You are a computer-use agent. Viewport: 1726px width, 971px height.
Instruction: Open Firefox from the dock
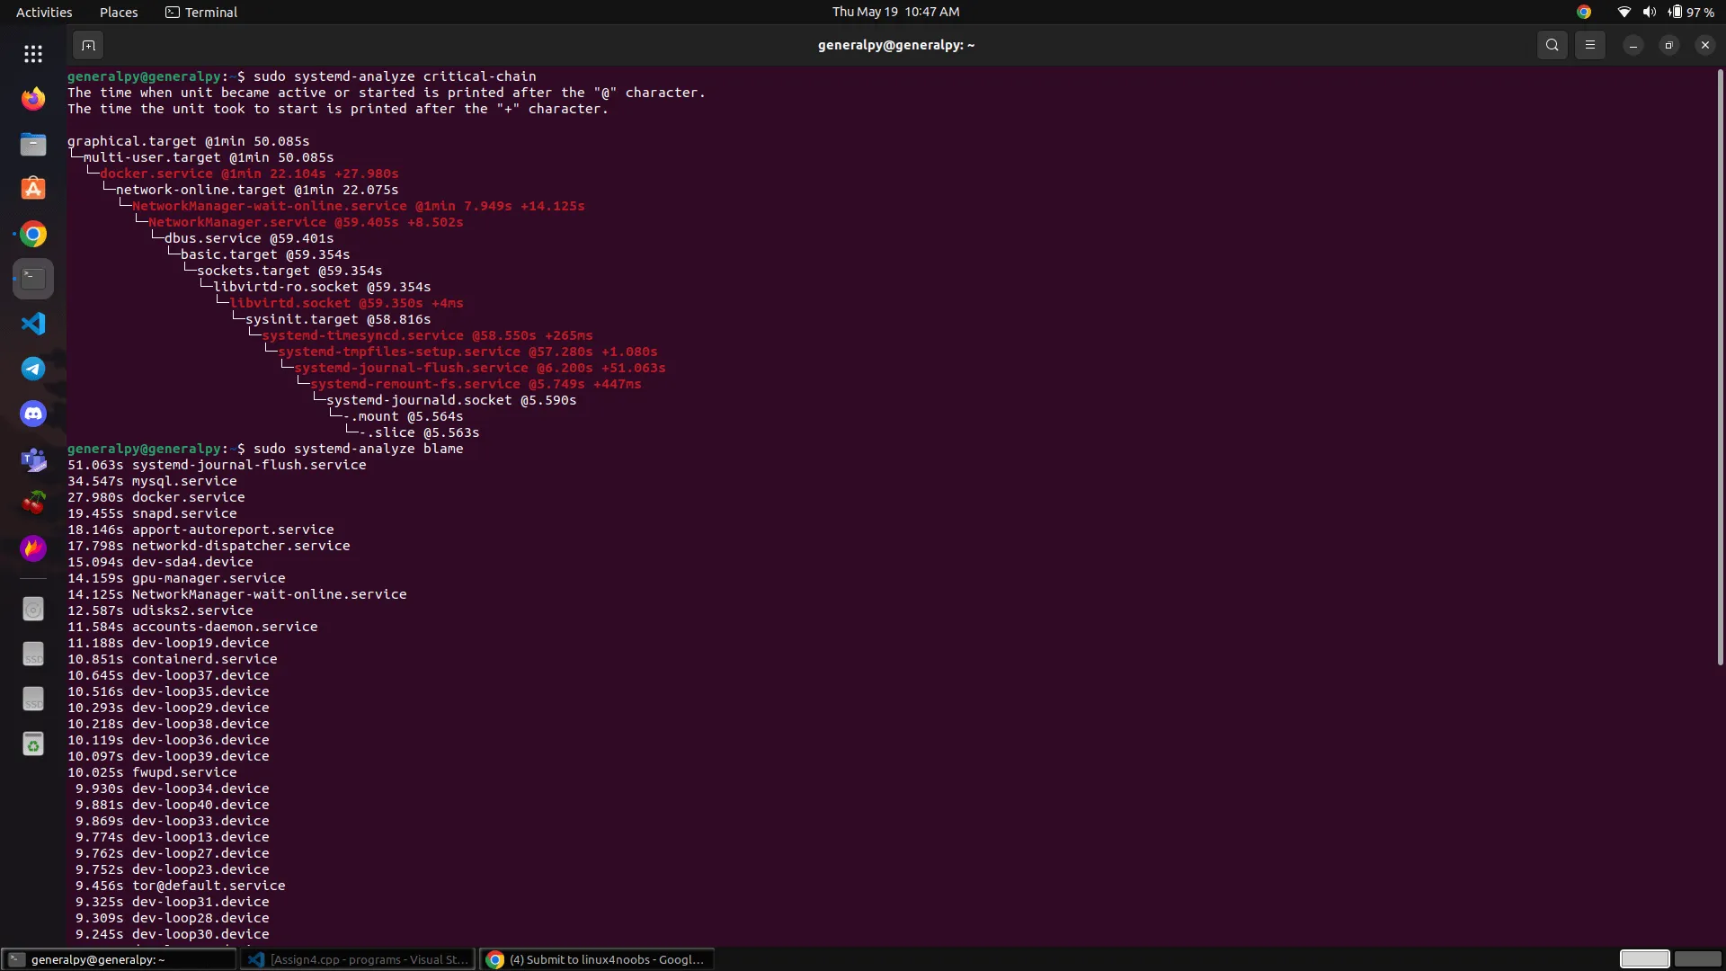32,99
